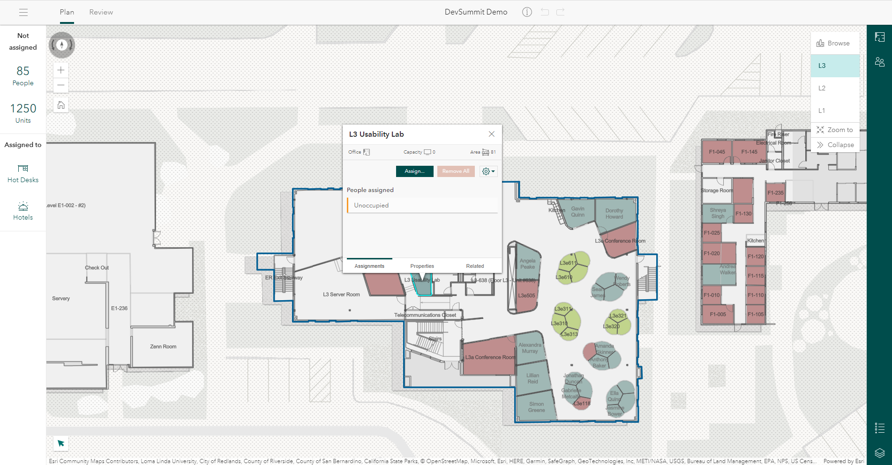
Task: Click the L3 Server Room label
Action: (341, 295)
